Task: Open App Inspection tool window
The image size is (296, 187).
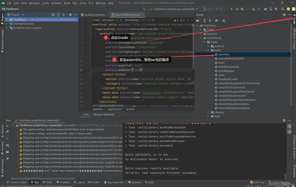Action: (114, 182)
